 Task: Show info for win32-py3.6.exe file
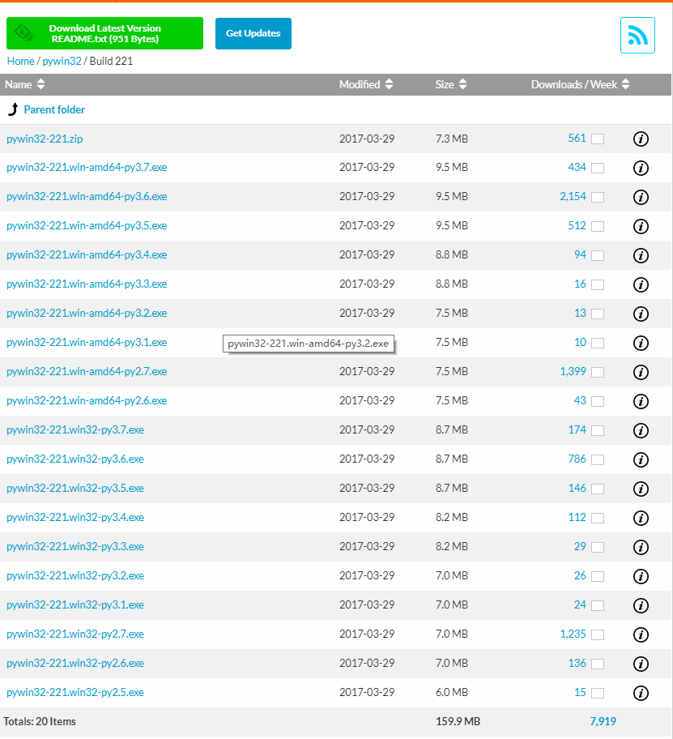click(641, 459)
